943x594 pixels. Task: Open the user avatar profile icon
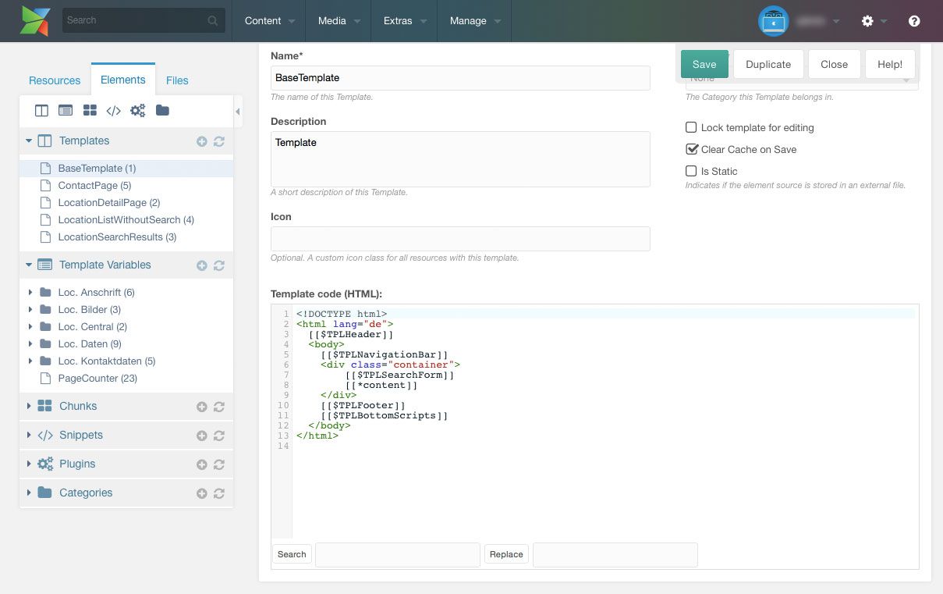click(x=774, y=21)
